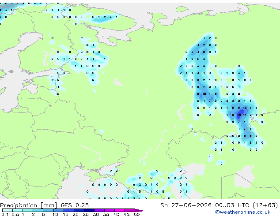Click the 2–5 mm legend swatch
Viewport: 280px width, 216px height.
click(x=38, y=210)
